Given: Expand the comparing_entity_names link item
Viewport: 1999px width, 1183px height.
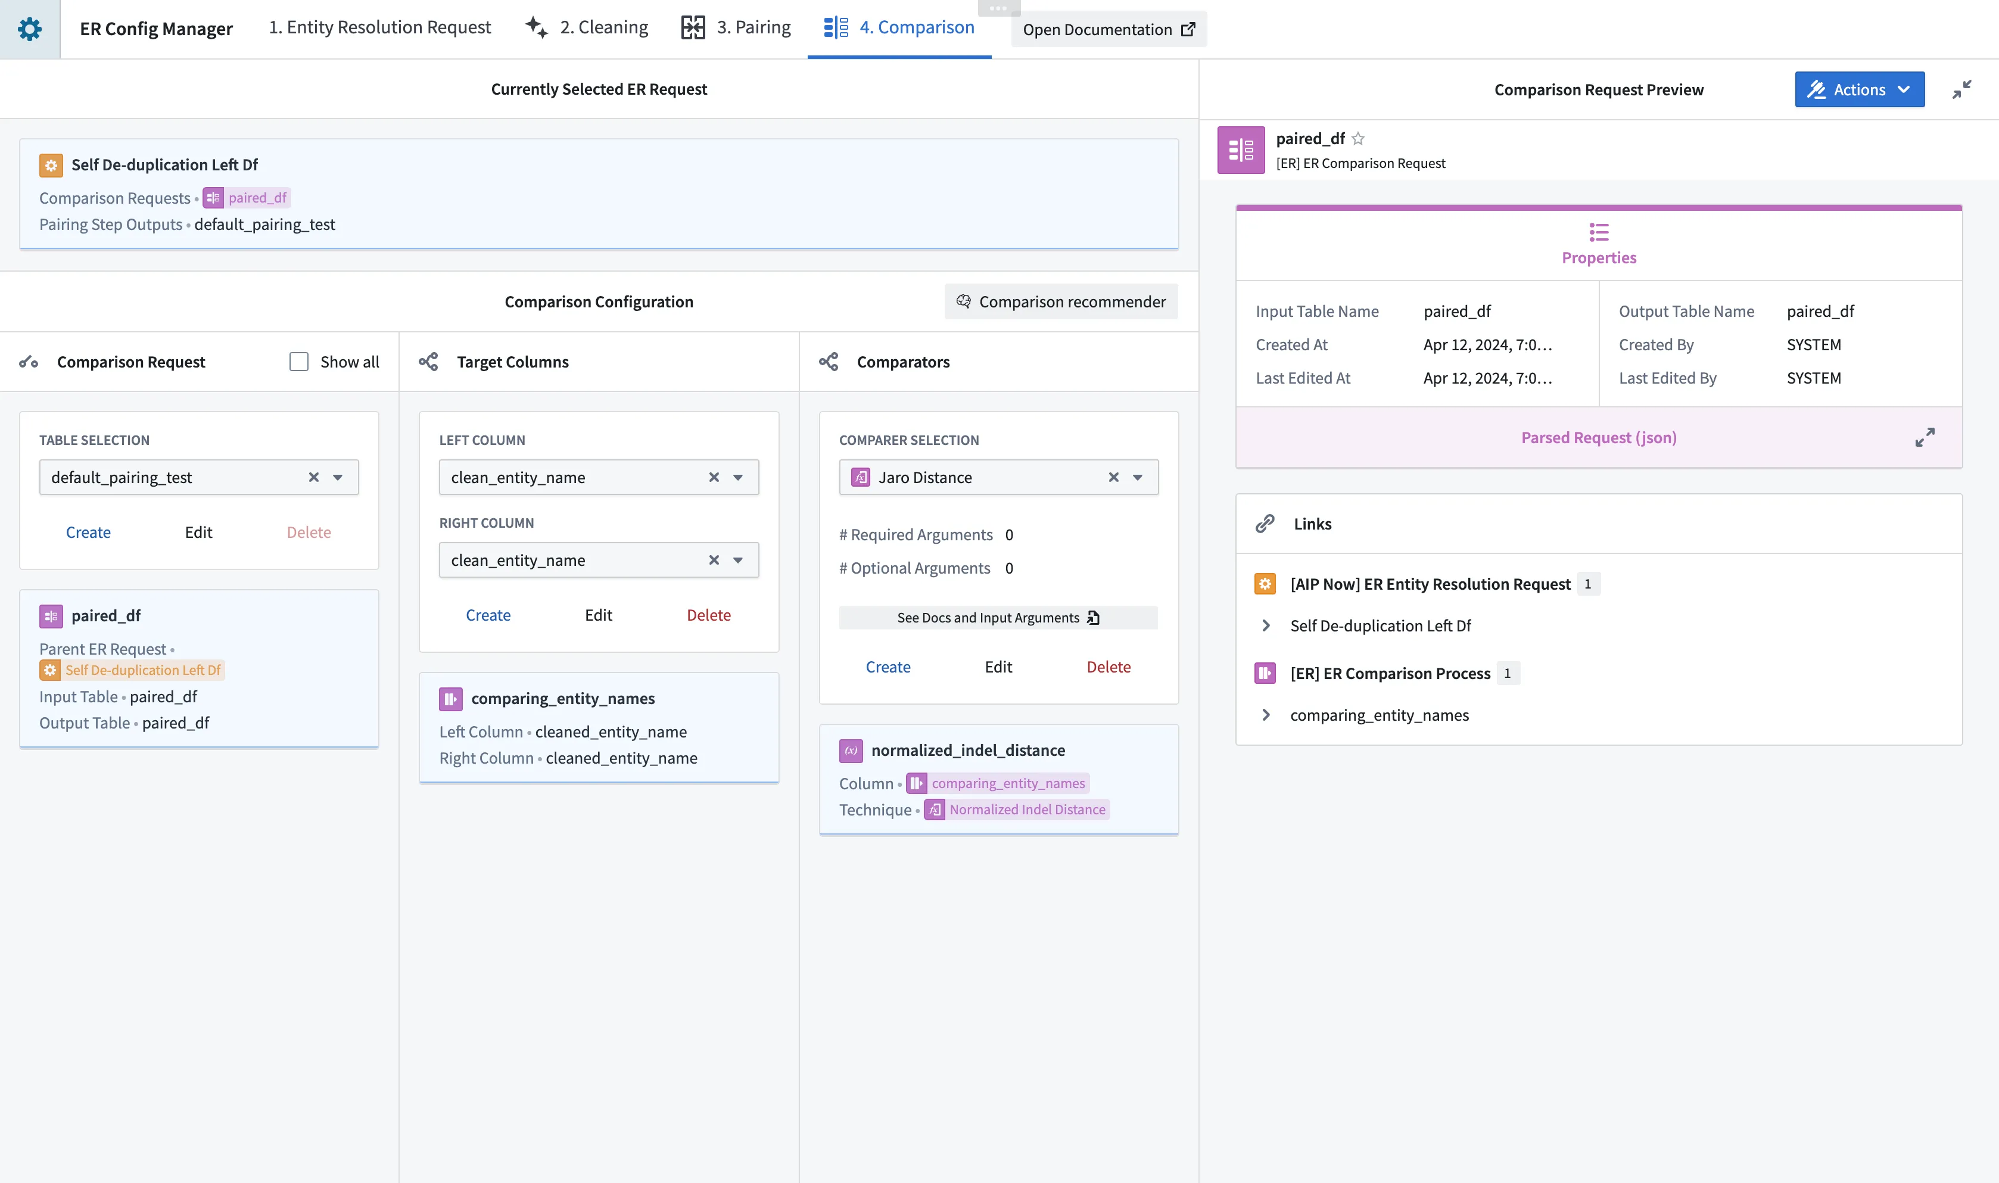Looking at the screenshot, I should coord(1266,715).
